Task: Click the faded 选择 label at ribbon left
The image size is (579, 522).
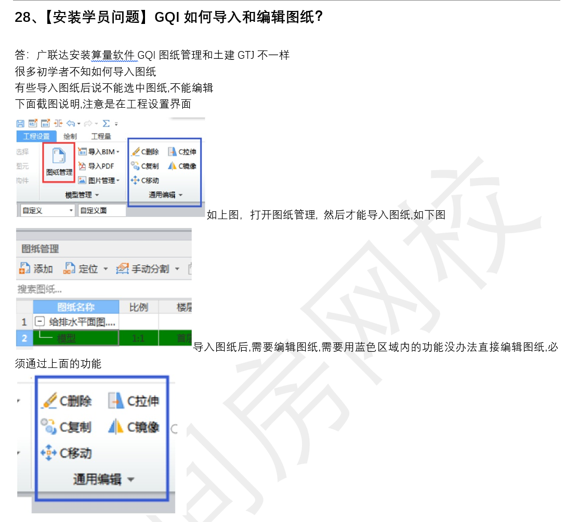Action: tap(22, 152)
